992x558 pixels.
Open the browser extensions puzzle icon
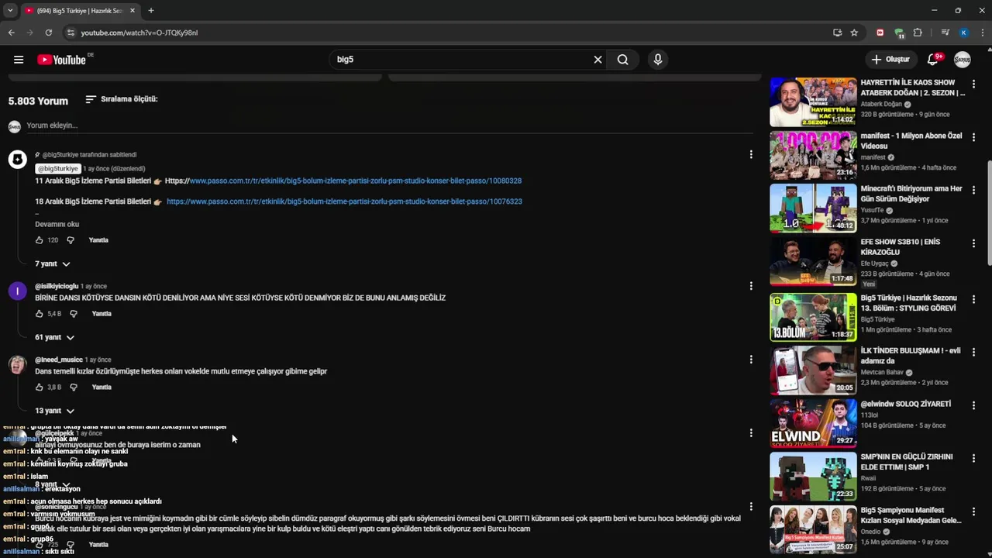pos(918,33)
